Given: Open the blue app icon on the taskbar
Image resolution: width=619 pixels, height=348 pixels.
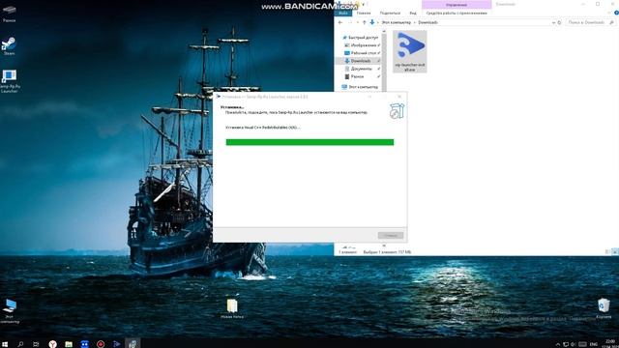Looking at the screenshot, I should (84, 344).
